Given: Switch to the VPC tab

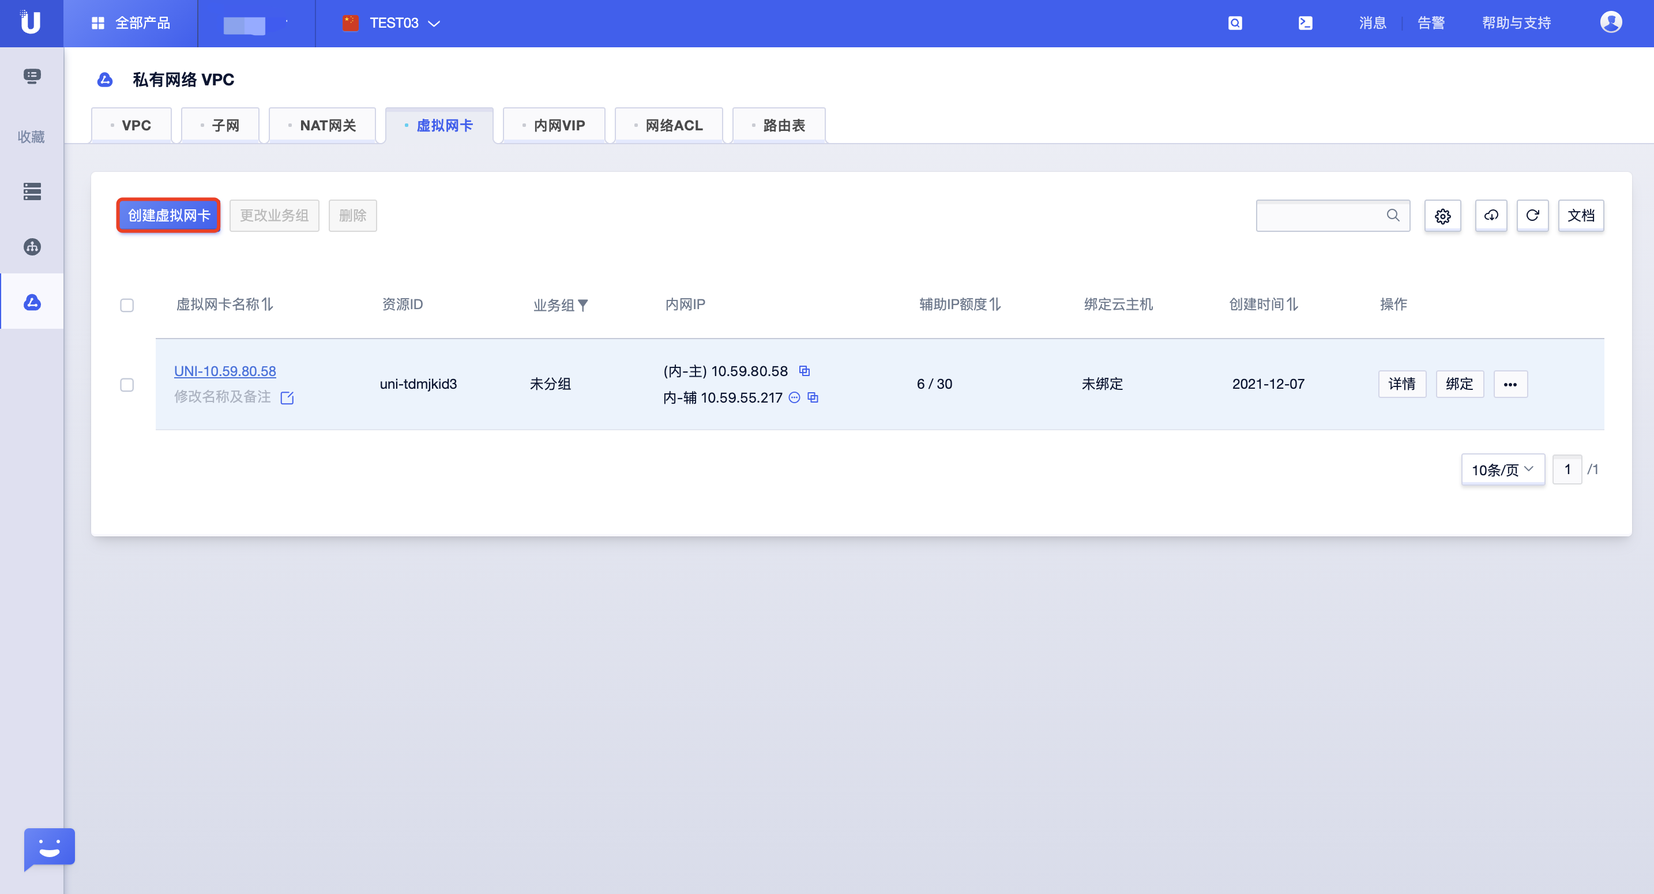Looking at the screenshot, I should [131, 125].
